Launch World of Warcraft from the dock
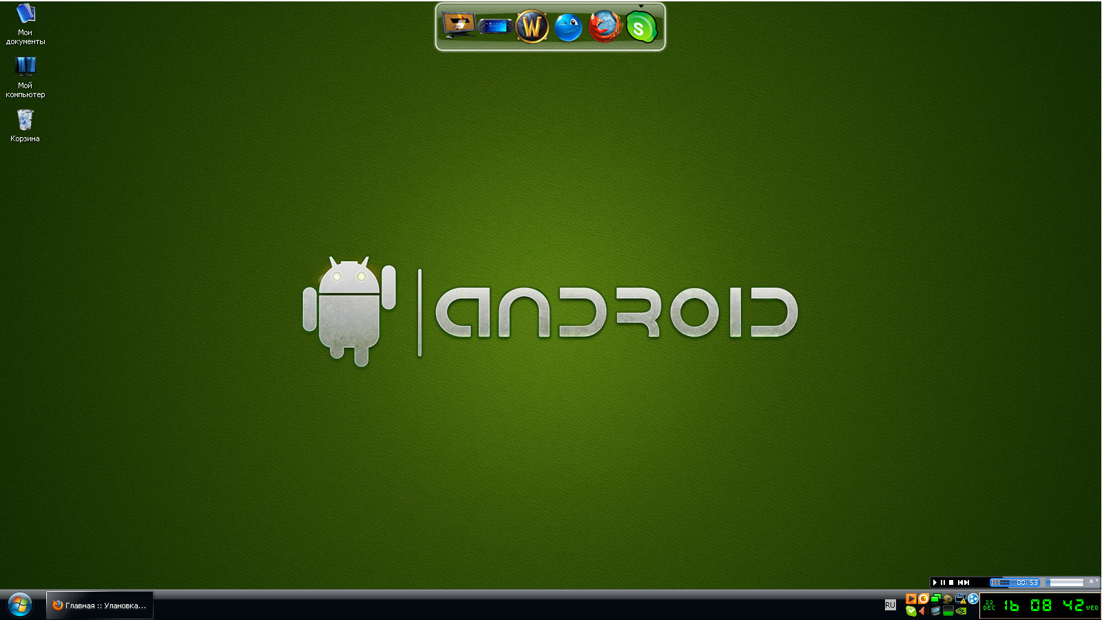The width and height of the screenshot is (1102, 620). tap(532, 27)
